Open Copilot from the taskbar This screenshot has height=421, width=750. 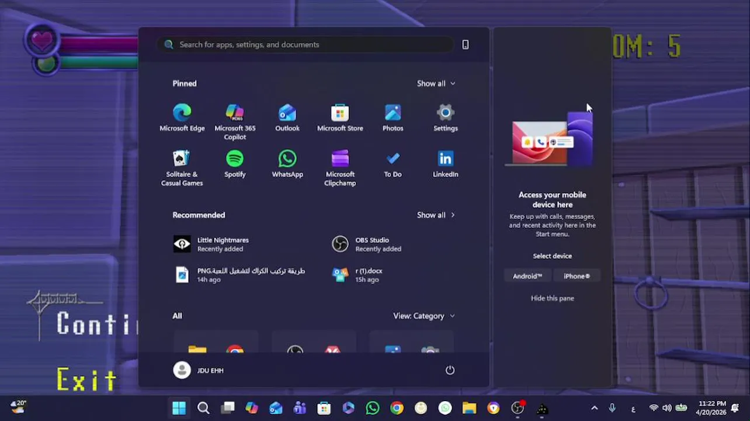[x=252, y=408]
